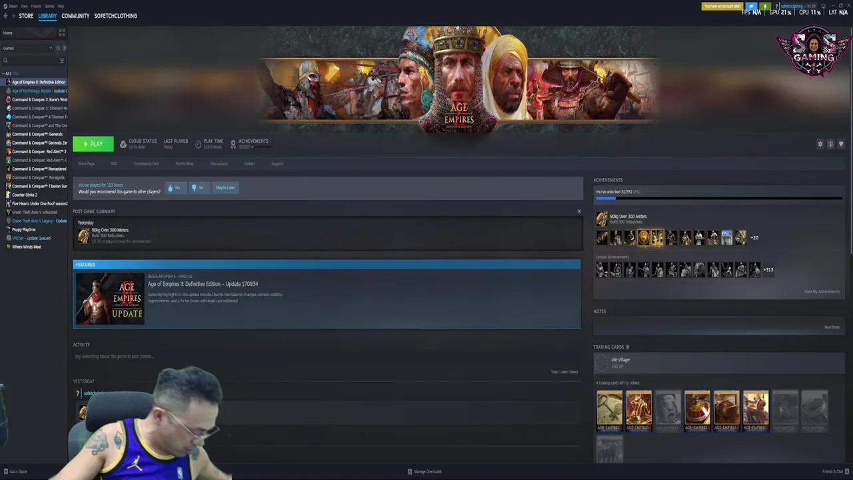Screen dimensions: 853x480
Task: Select Grand Theft Auto V Enhanced
Action: click(x=35, y=212)
